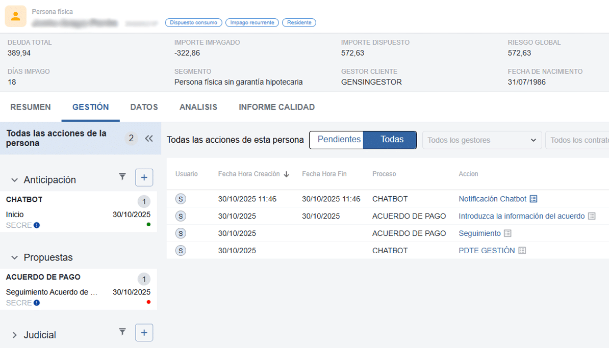Click the filter icon beside Anticipación
609x348 pixels.
tap(122, 177)
